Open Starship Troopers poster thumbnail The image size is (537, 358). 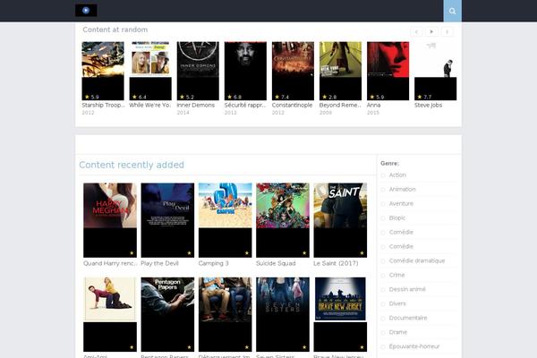click(x=103, y=71)
